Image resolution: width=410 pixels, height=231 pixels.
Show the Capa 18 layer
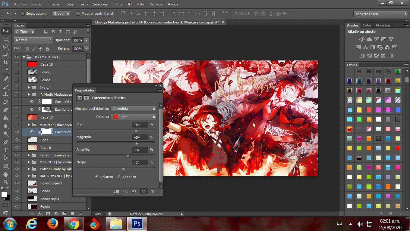click(x=17, y=64)
